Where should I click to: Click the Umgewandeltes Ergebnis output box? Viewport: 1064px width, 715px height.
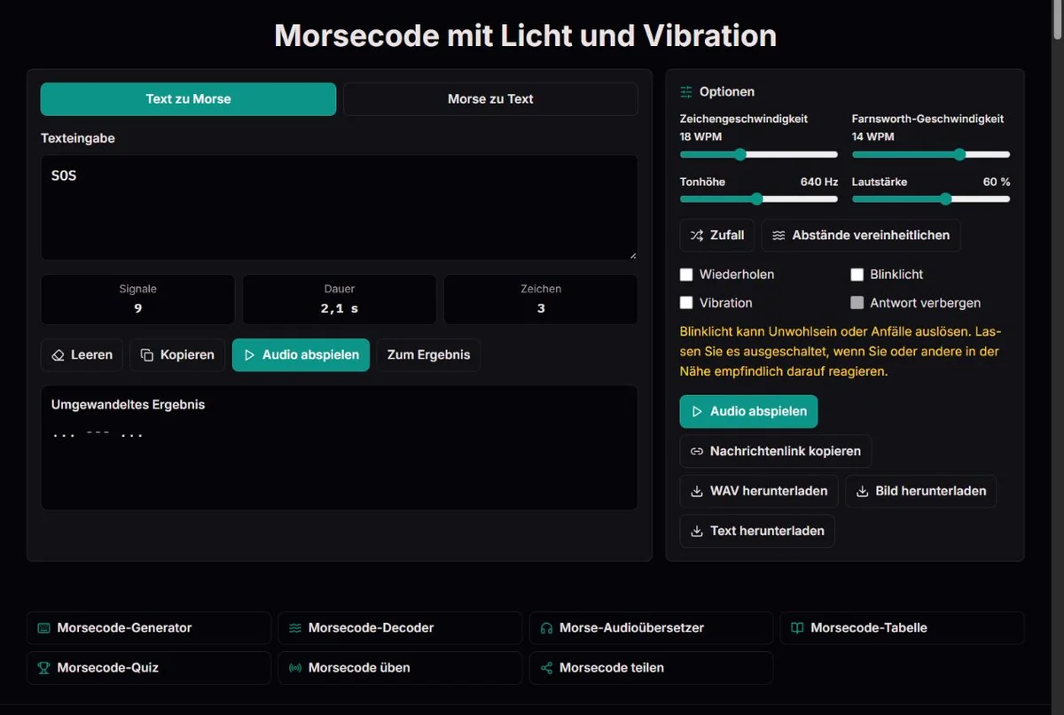click(339, 447)
